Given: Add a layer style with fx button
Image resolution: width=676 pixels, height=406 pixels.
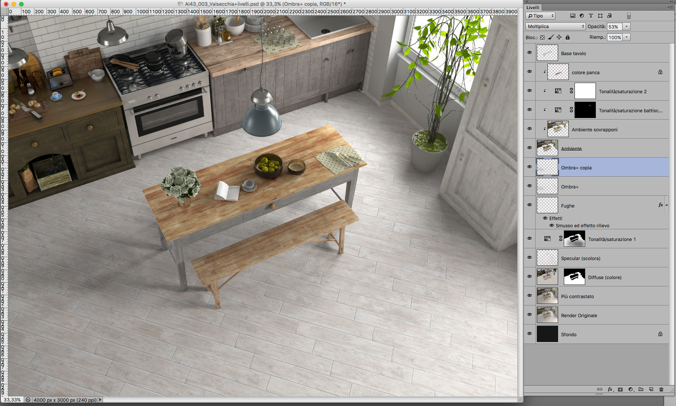Looking at the screenshot, I should (x=610, y=389).
